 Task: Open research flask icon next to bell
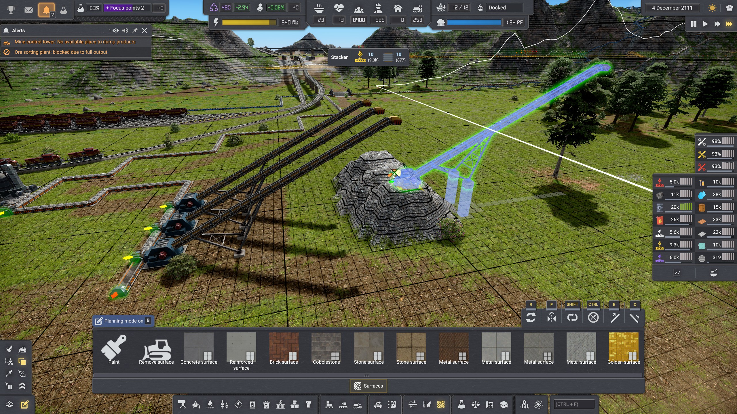64,10
